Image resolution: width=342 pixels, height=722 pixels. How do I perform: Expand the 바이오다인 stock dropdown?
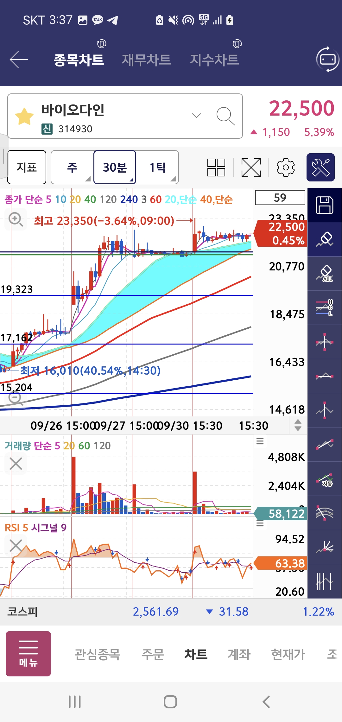pyautogui.click(x=196, y=116)
